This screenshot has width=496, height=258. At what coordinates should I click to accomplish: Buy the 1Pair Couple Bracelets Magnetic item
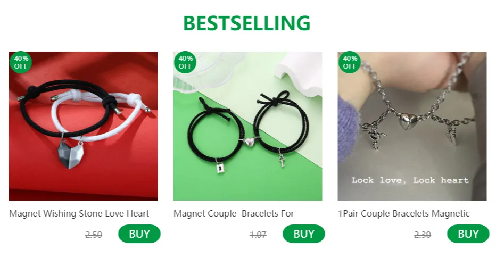pyautogui.click(x=468, y=234)
